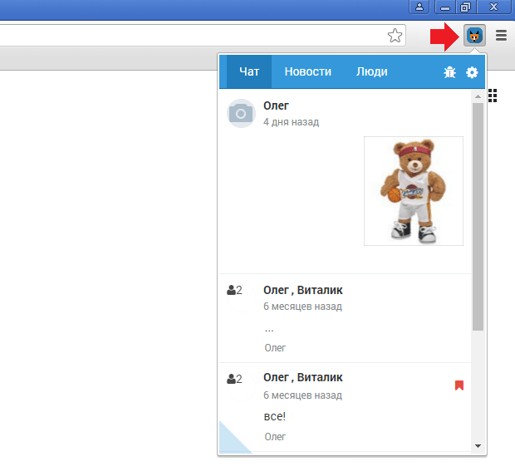Open the bug report icon in popup header
The height and width of the screenshot is (476, 515).
click(449, 72)
